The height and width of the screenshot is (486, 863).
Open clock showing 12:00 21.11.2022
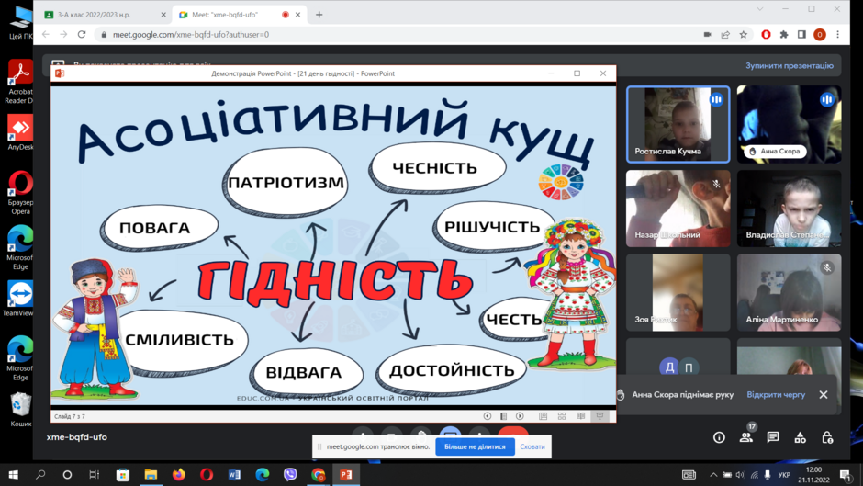coord(814,474)
